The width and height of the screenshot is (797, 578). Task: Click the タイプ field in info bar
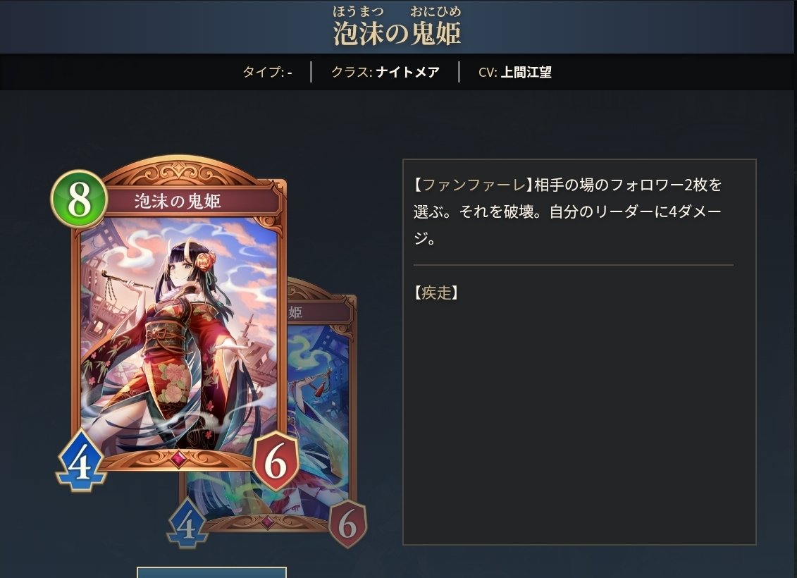tap(267, 72)
